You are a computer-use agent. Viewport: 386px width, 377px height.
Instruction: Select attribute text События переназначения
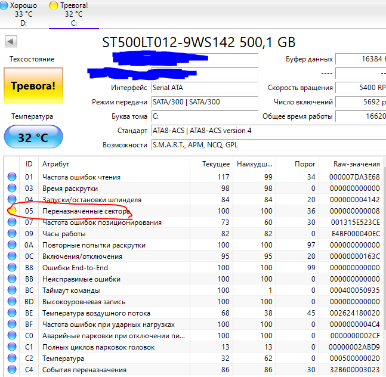(84, 370)
